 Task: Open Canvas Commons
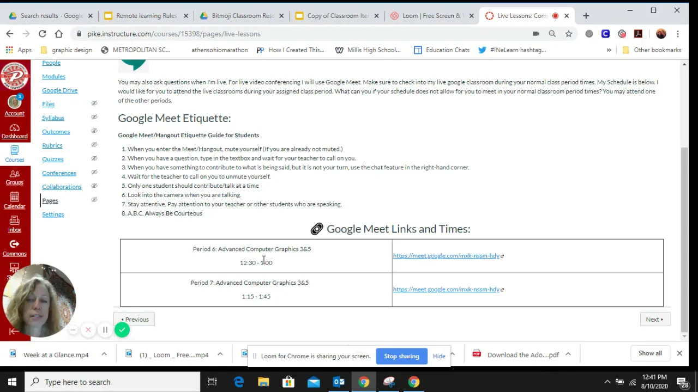pyautogui.click(x=15, y=248)
